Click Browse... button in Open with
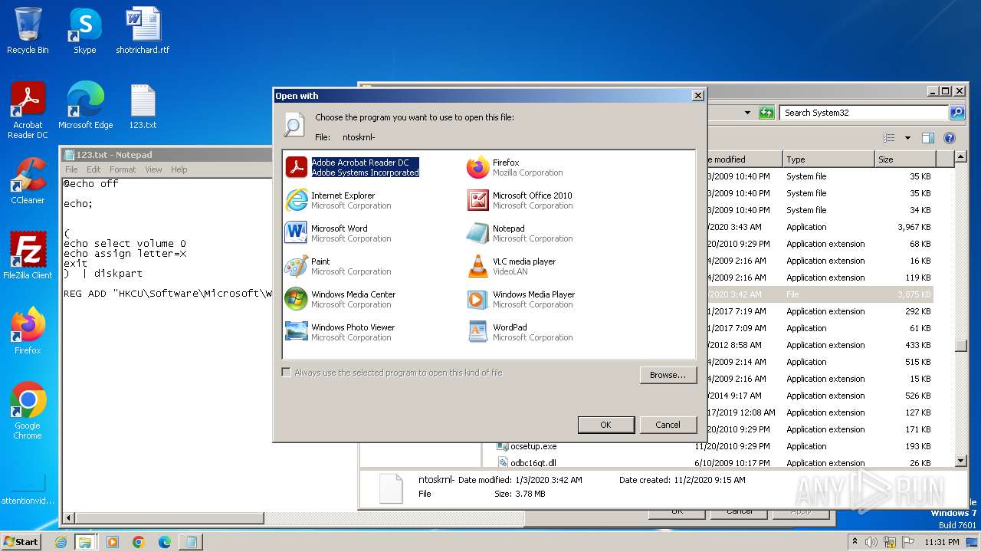981x552 pixels. pos(668,375)
